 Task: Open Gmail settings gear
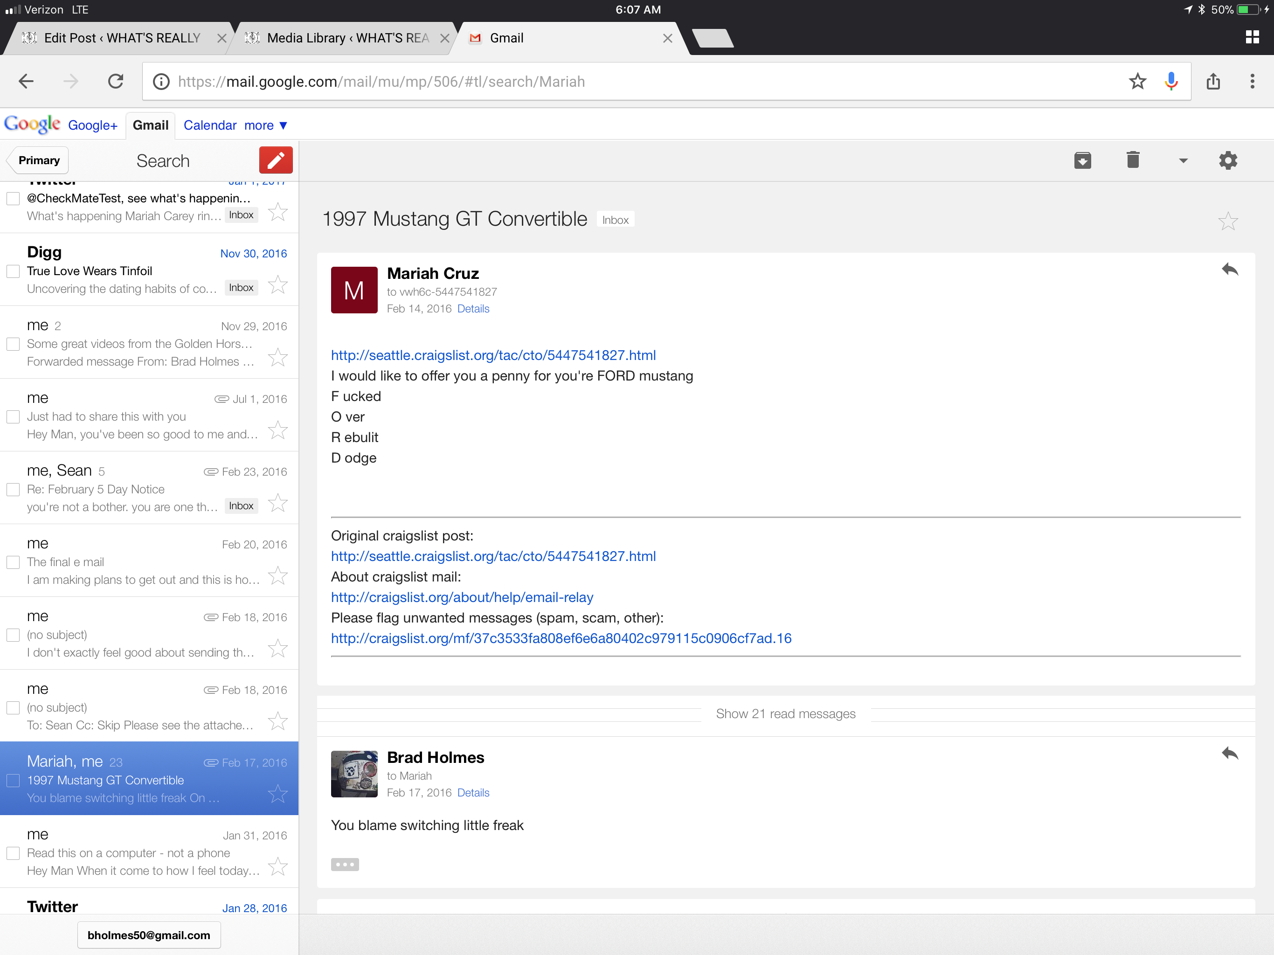click(x=1227, y=160)
